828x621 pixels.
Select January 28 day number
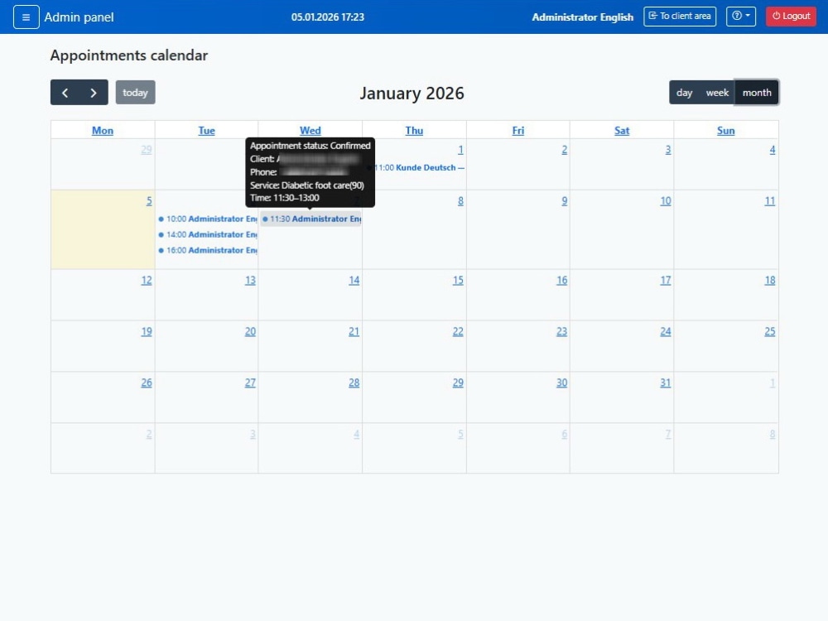pyautogui.click(x=354, y=383)
